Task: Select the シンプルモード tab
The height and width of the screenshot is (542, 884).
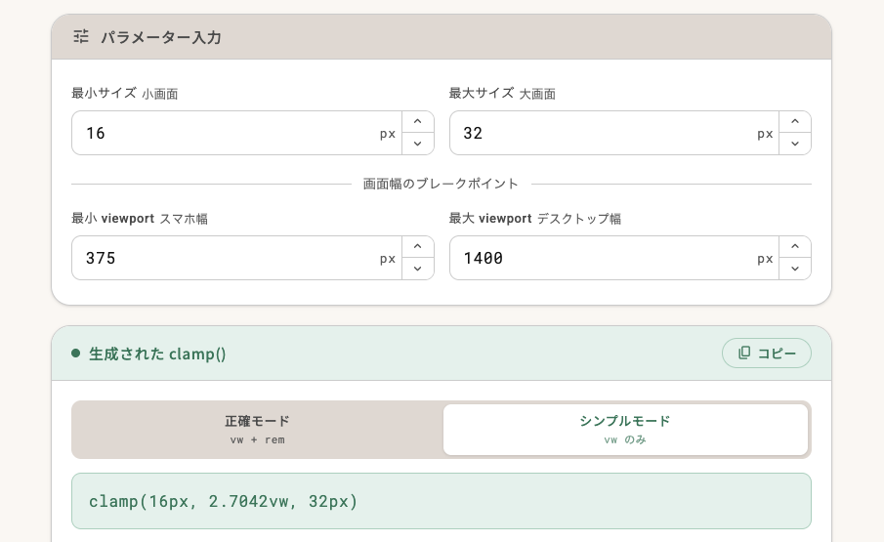Action: pyautogui.click(x=625, y=430)
